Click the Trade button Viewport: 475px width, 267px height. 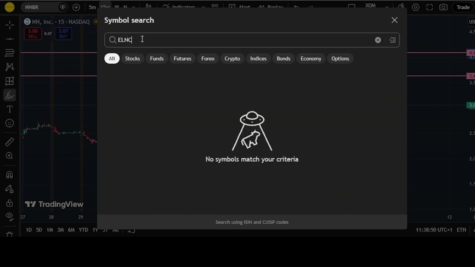pos(463,7)
